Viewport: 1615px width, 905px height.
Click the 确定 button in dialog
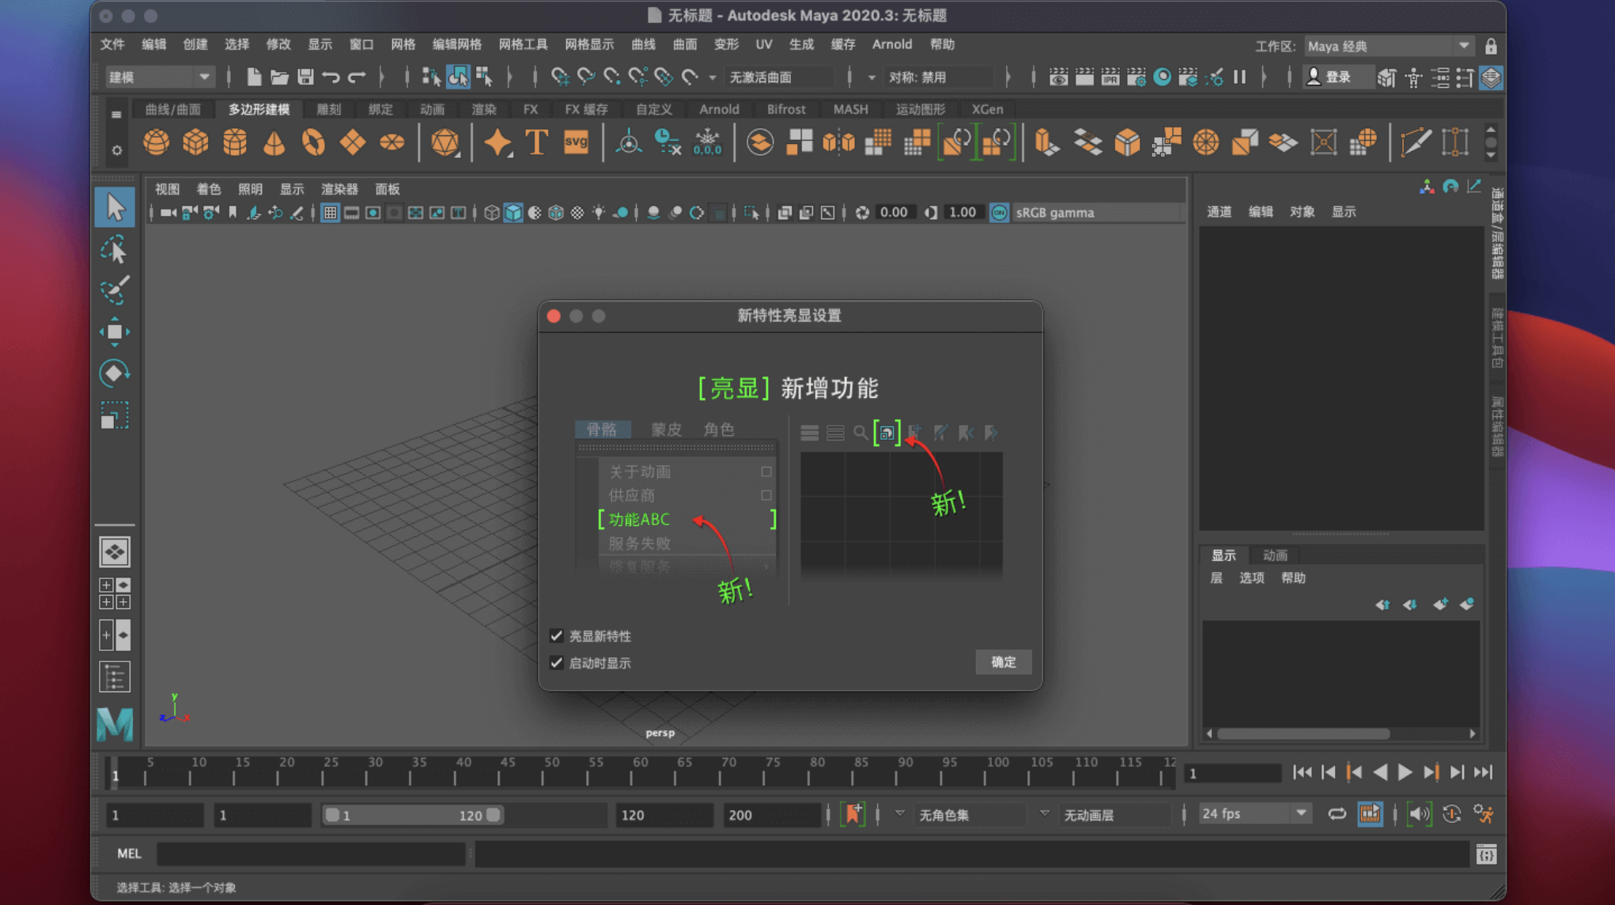(x=1003, y=662)
